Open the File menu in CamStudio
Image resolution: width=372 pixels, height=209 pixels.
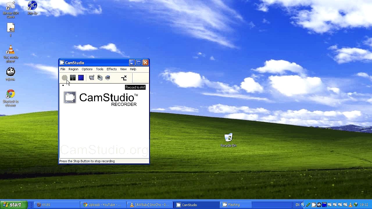click(63, 69)
